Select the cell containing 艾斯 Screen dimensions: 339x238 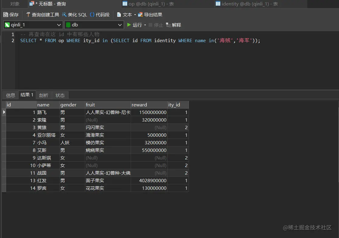48,150
